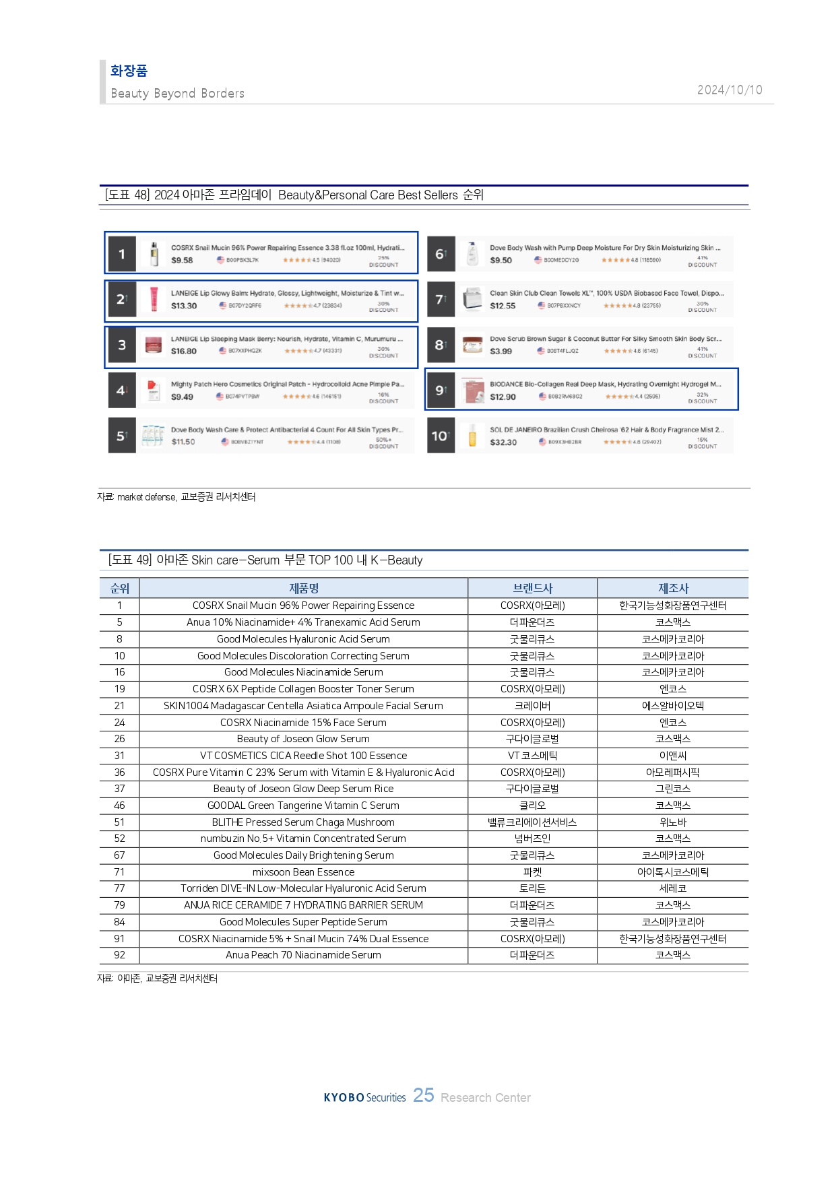Screen dimensions: 836x1182
Task: Click the rank 10 badge
Action: tap(441, 436)
